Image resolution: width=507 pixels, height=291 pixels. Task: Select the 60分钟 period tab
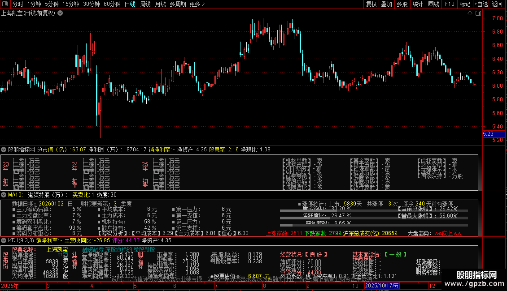point(112,4)
